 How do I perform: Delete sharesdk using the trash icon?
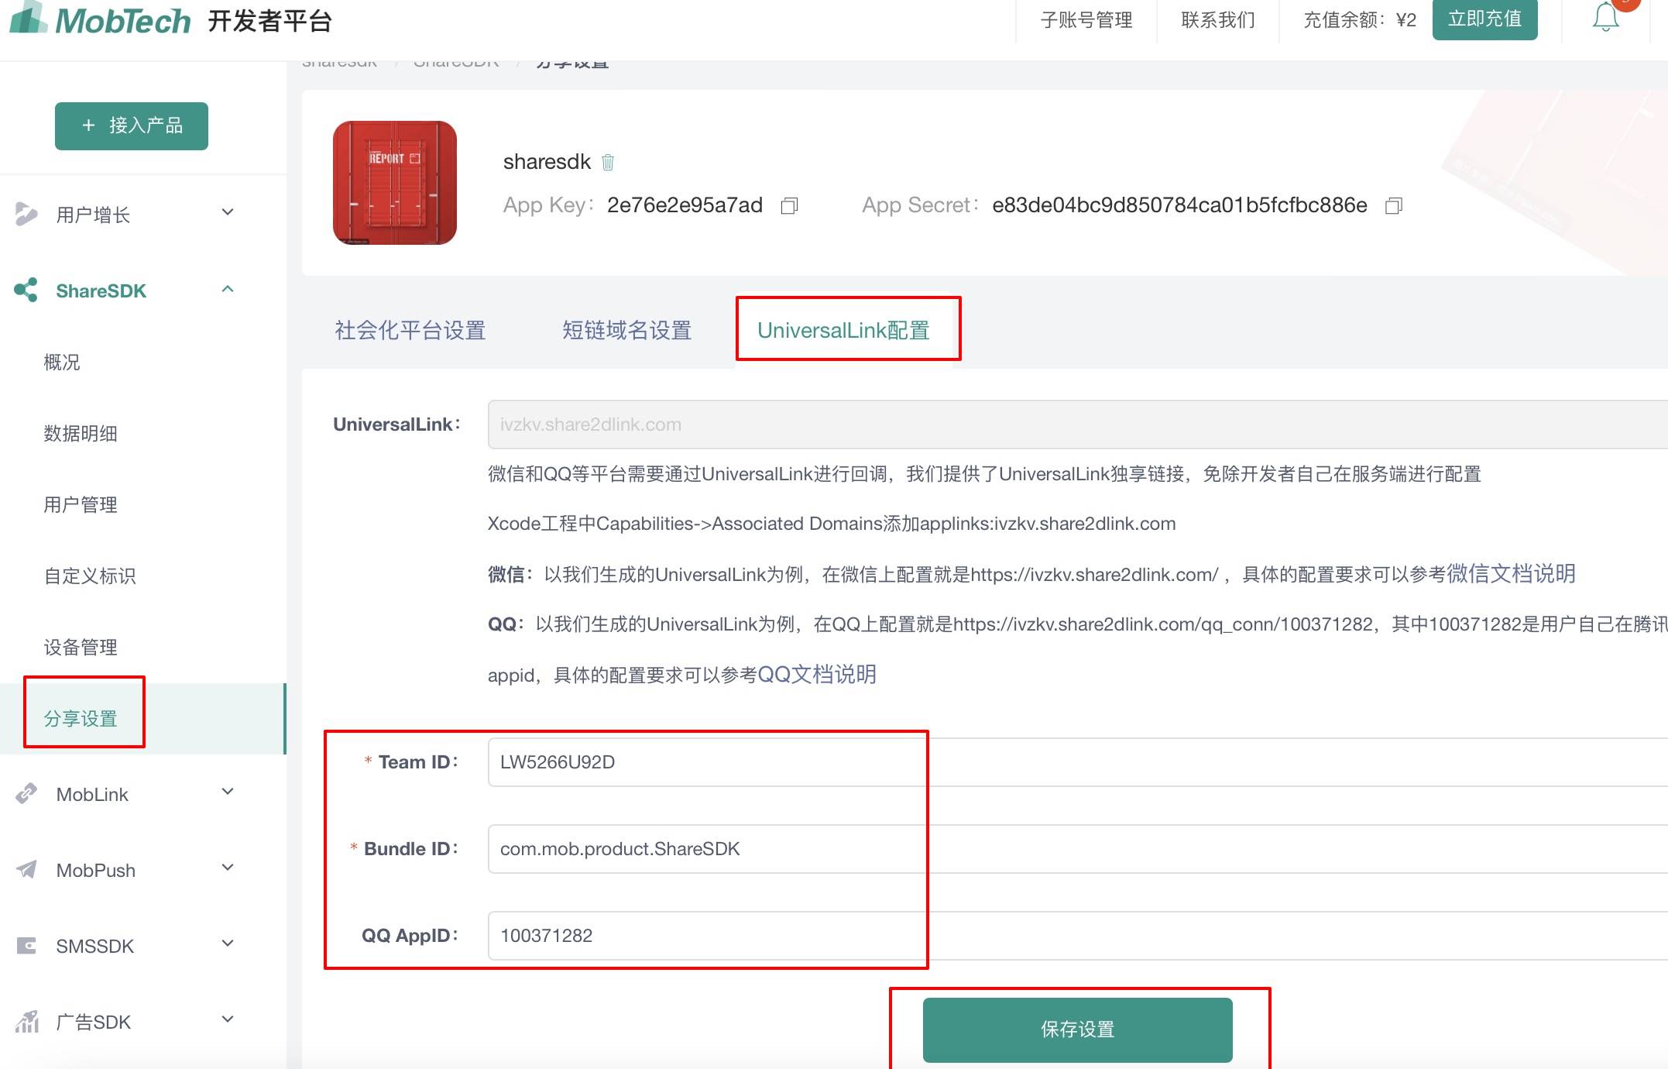coord(609,162)
